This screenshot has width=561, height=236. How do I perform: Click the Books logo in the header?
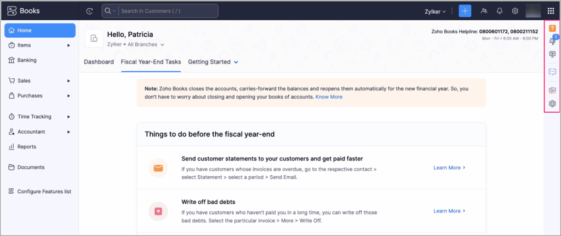pos(24,11)
